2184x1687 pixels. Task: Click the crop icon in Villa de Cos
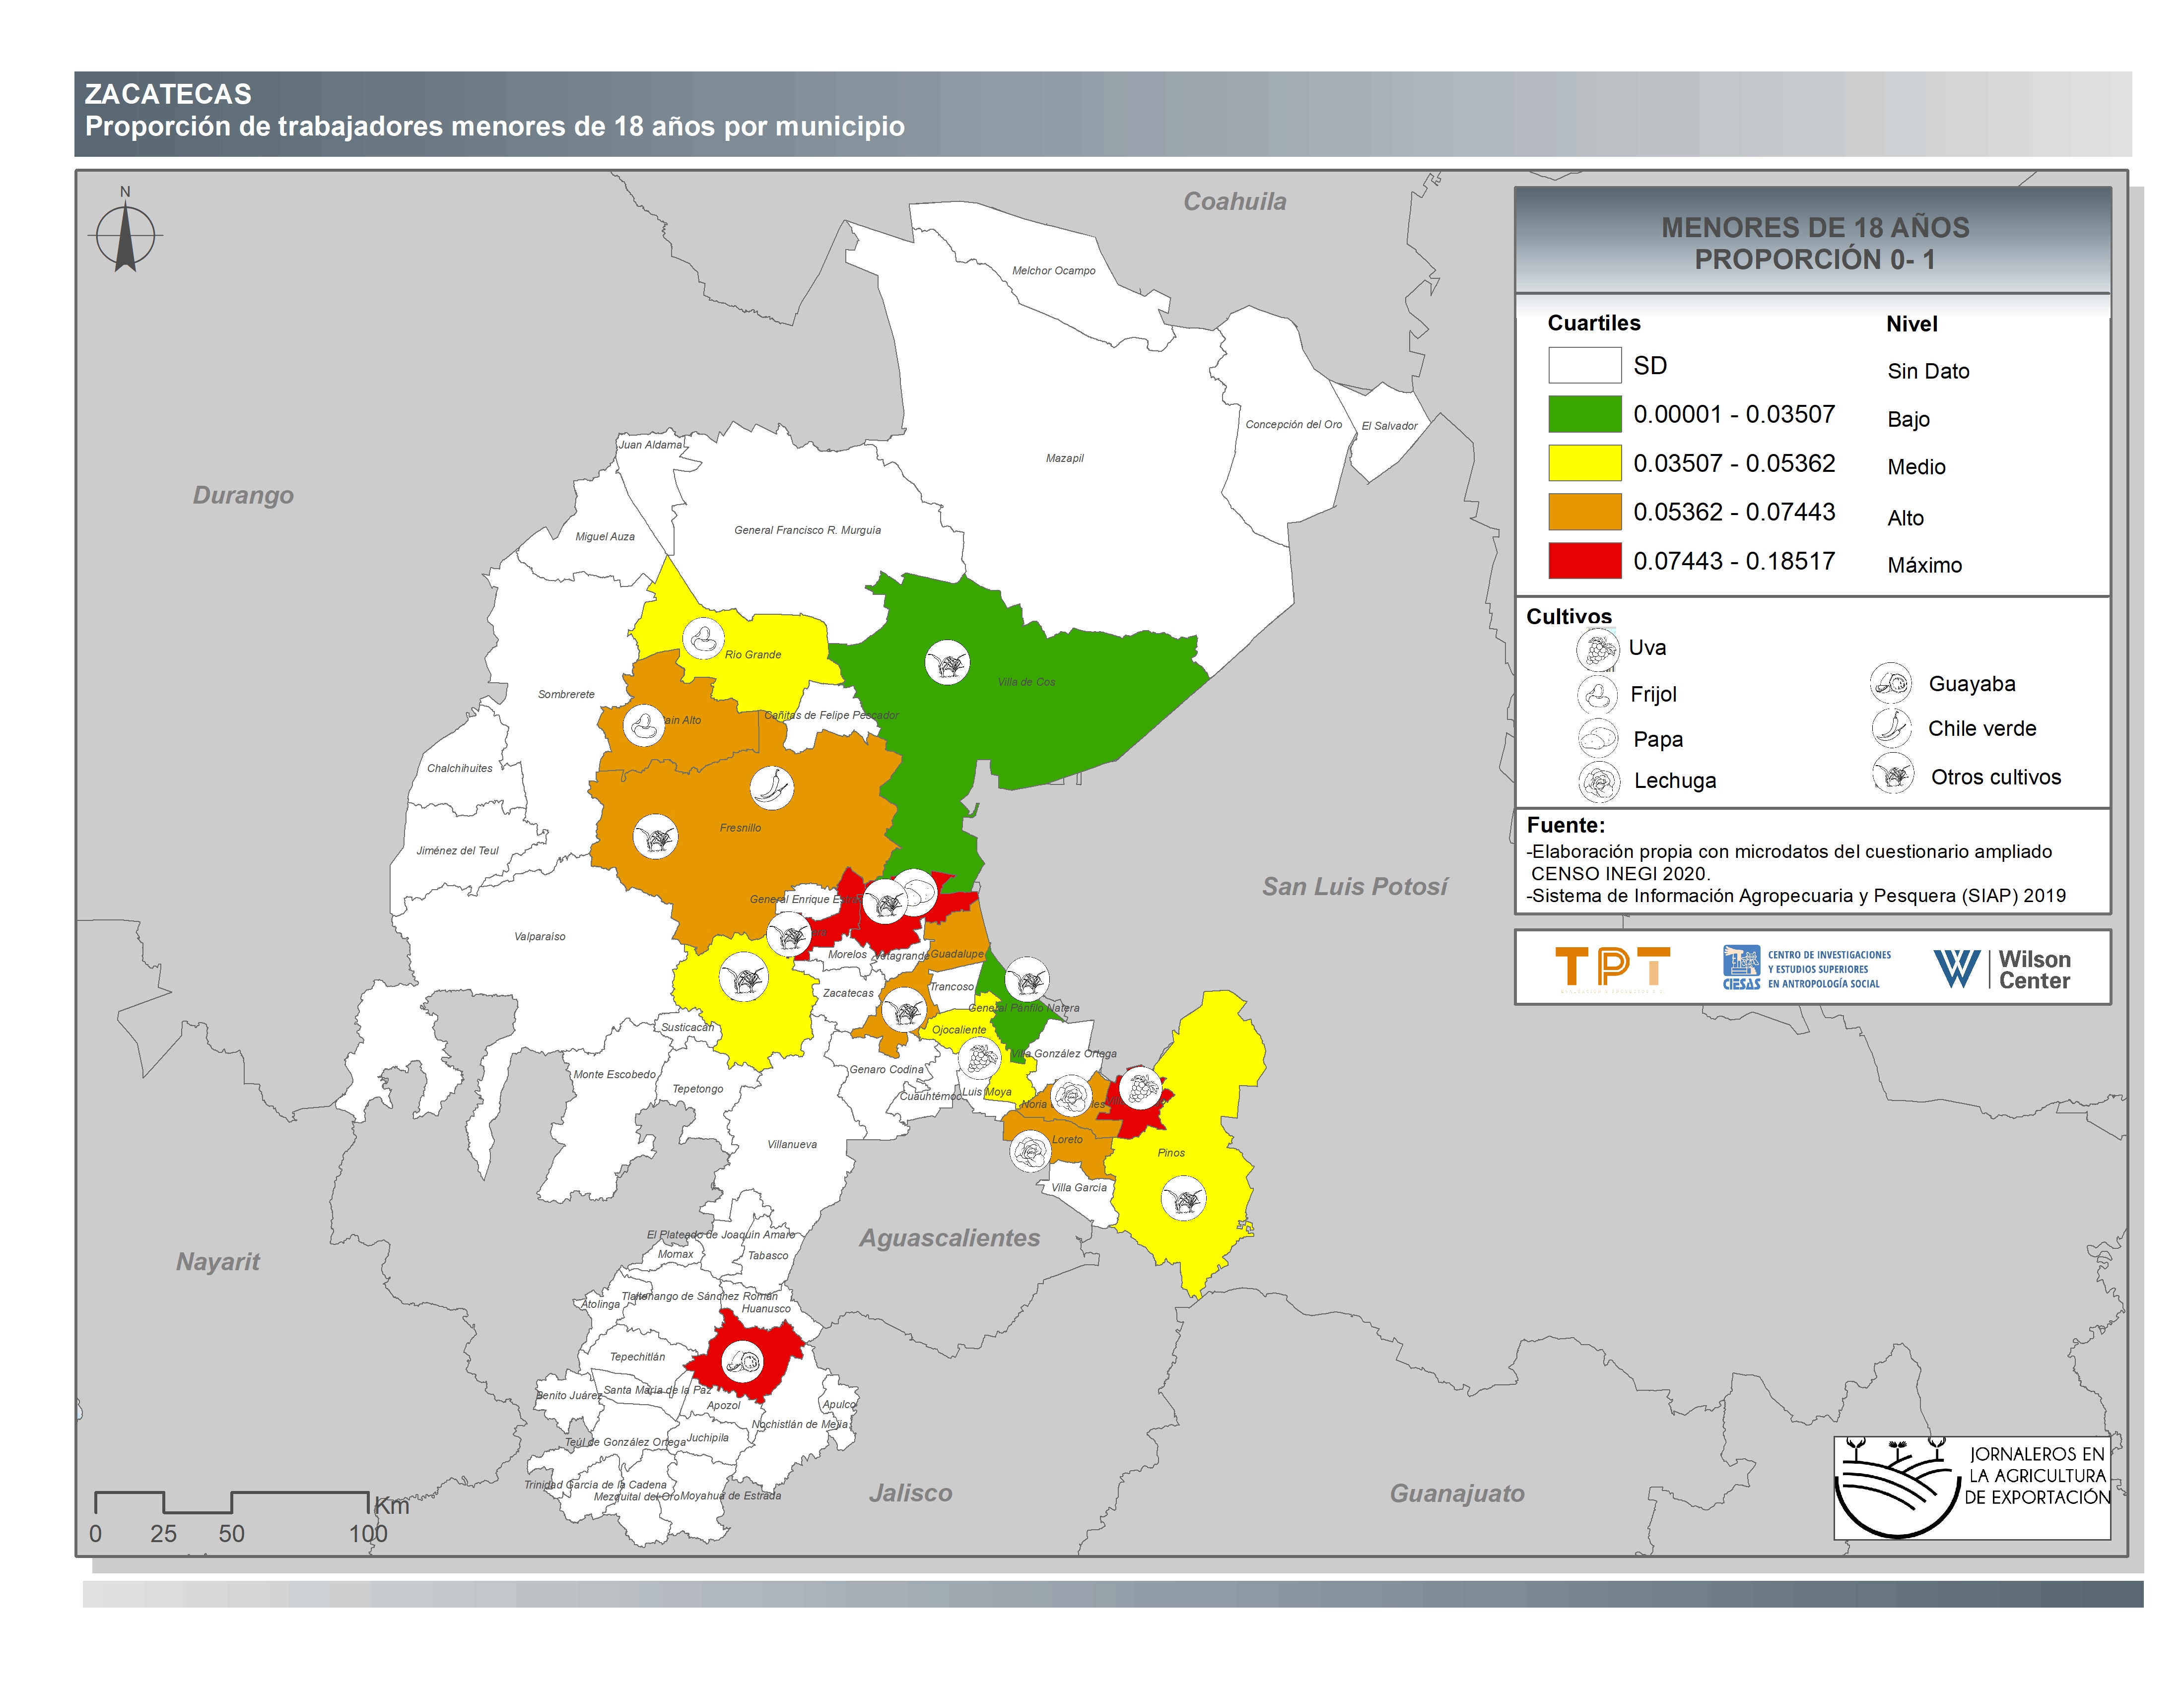click(x=947, y=662)
